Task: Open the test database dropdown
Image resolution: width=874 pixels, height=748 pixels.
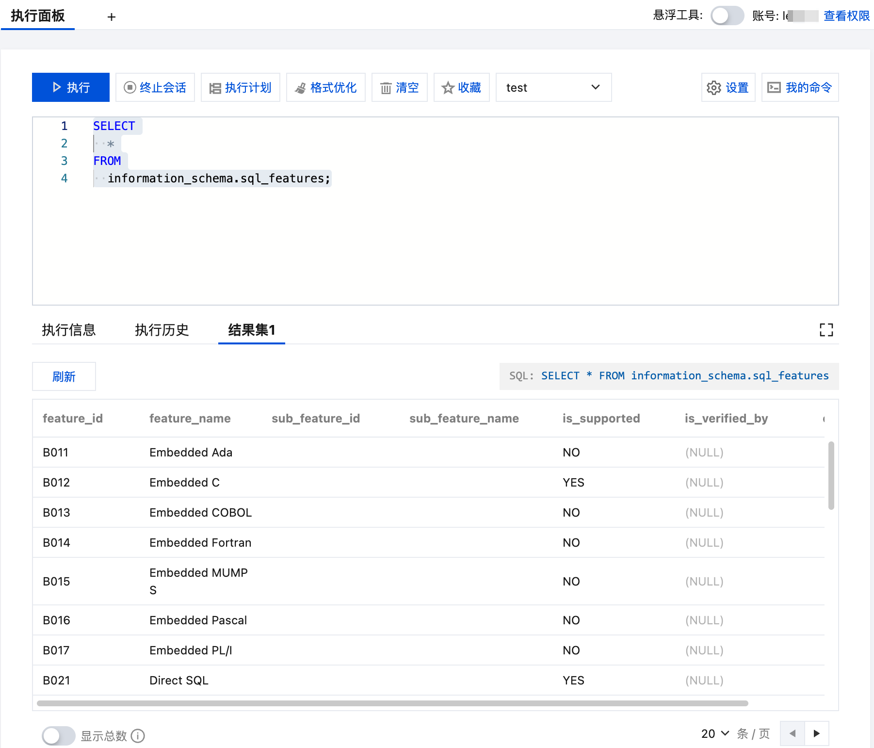Action: [x=553, y=87]
